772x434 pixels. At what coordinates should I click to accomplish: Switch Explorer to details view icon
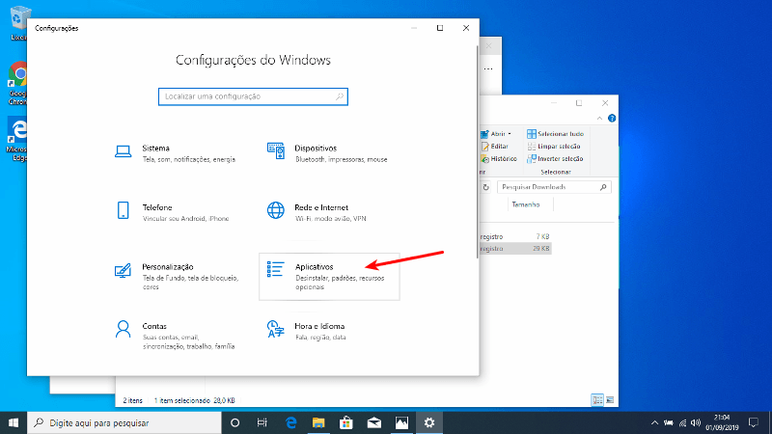597,400
